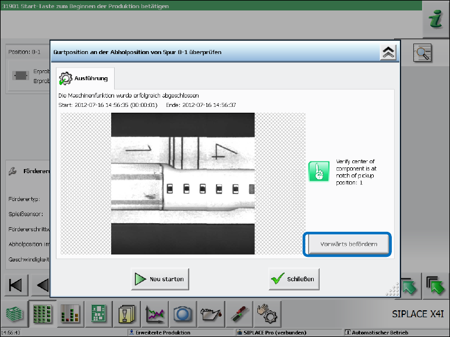Jump to first with skip-back arrow

click(16, 285)
